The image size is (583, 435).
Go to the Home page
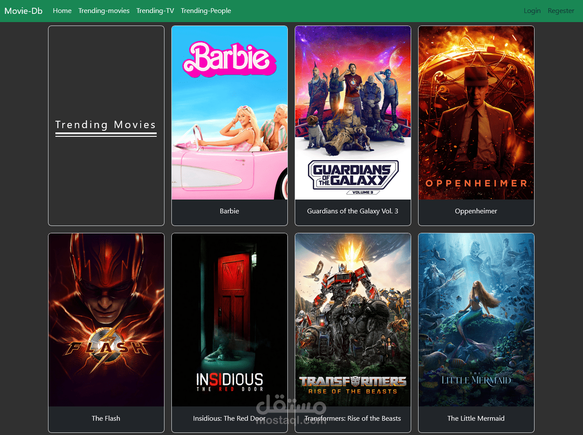coord(62,11)
